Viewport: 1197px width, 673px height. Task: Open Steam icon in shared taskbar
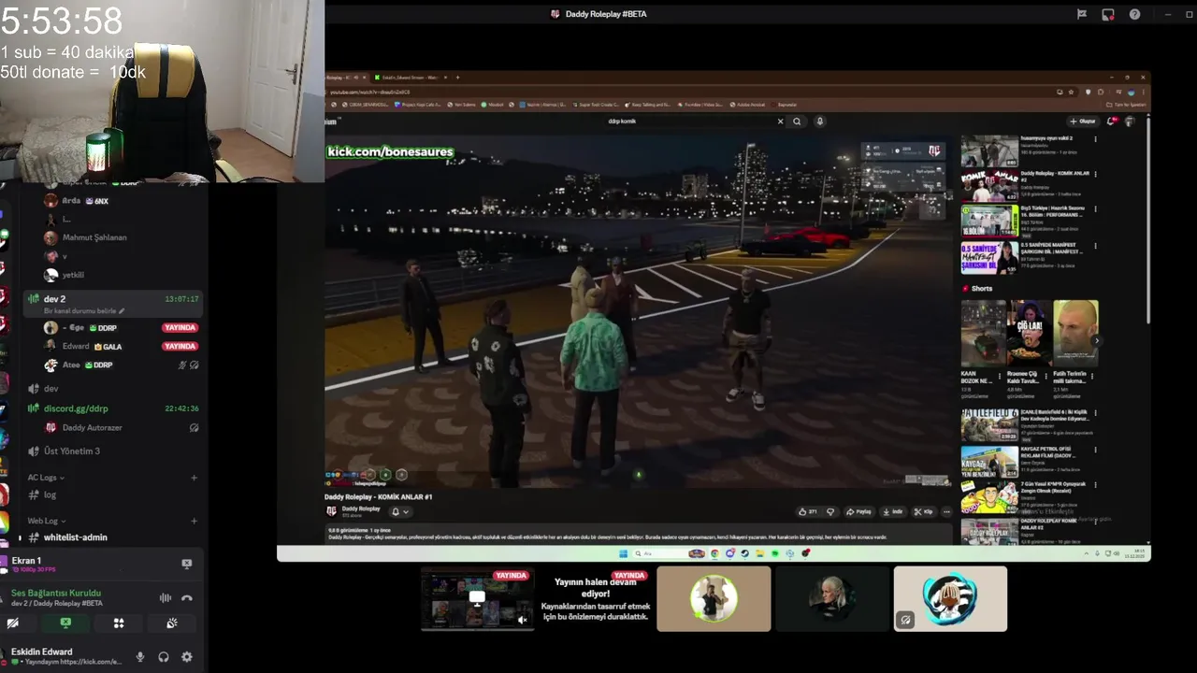pos(745,553)
